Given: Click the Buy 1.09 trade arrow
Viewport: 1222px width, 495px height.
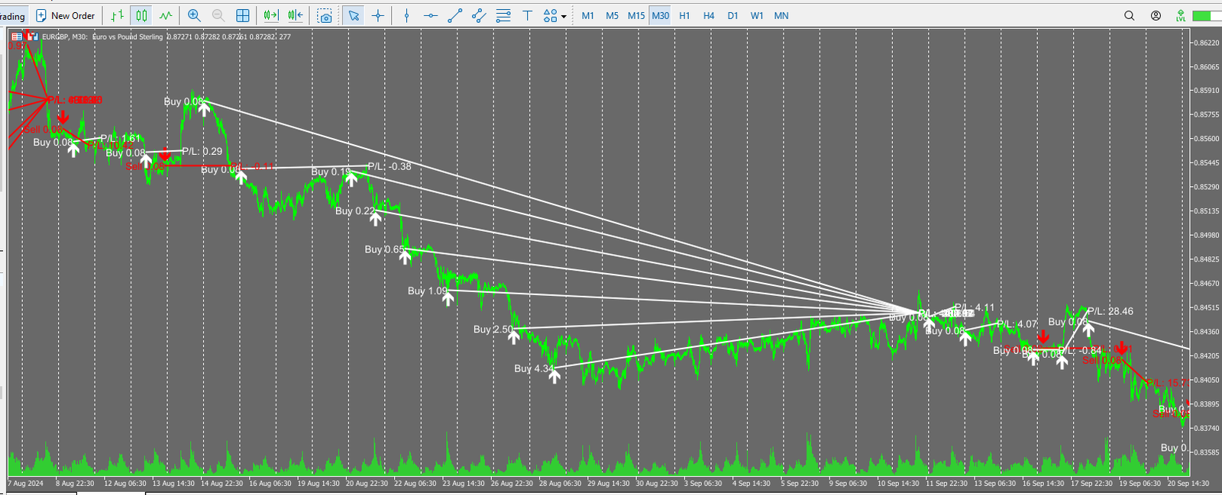Looking at the screenshot, I should [x=448, y=297].
